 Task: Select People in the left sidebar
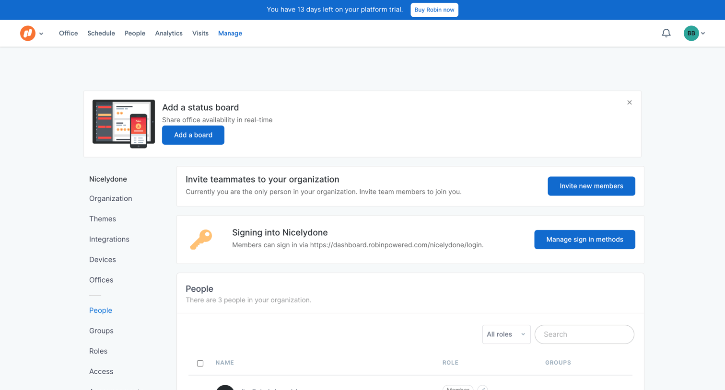click(101, 310)
